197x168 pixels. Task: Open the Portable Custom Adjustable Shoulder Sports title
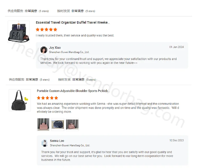(73, 91)
